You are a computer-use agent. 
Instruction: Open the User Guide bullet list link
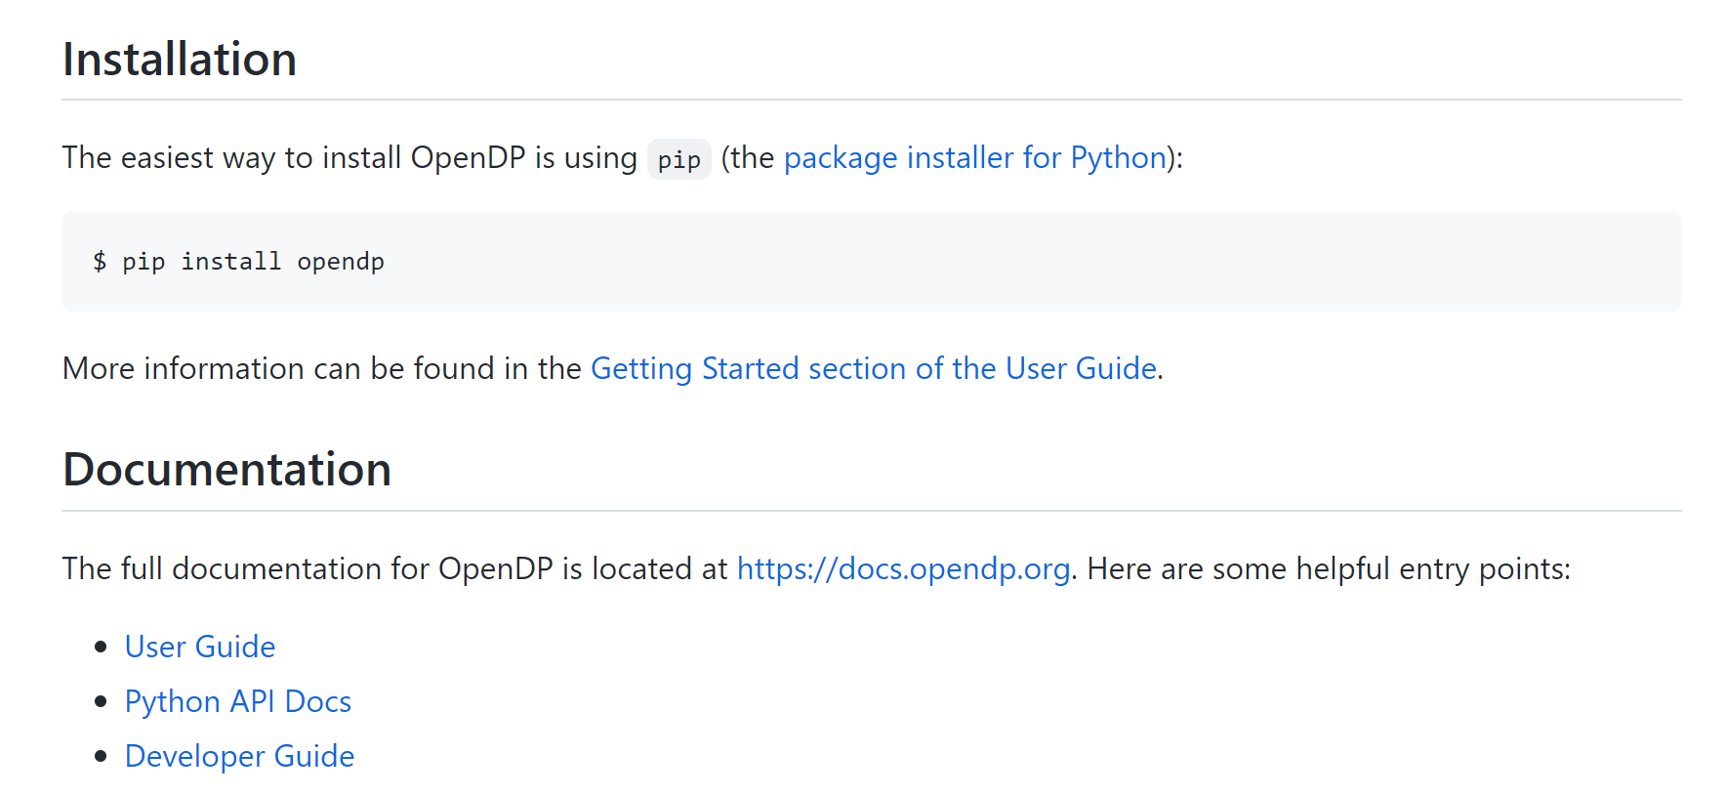[200, 648]
